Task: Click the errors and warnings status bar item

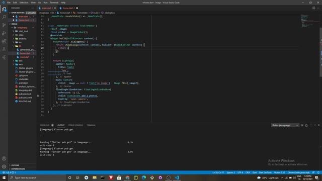Action: pyautogui.click(x=9, y=172)
